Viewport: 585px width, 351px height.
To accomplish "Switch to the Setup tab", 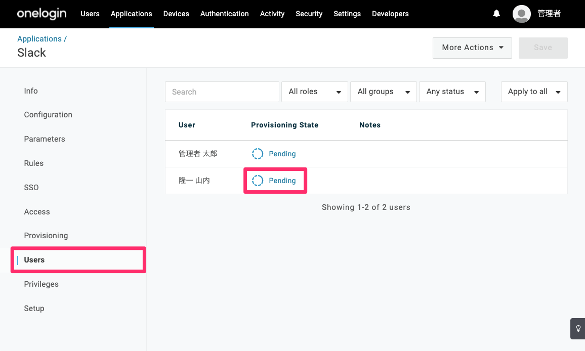I will 34,309.
